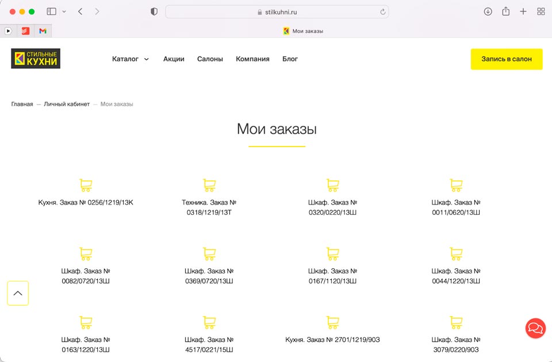Click cart icon above order 0256/1219/13К
Screen dimensions: 552x362
(86, 185)
